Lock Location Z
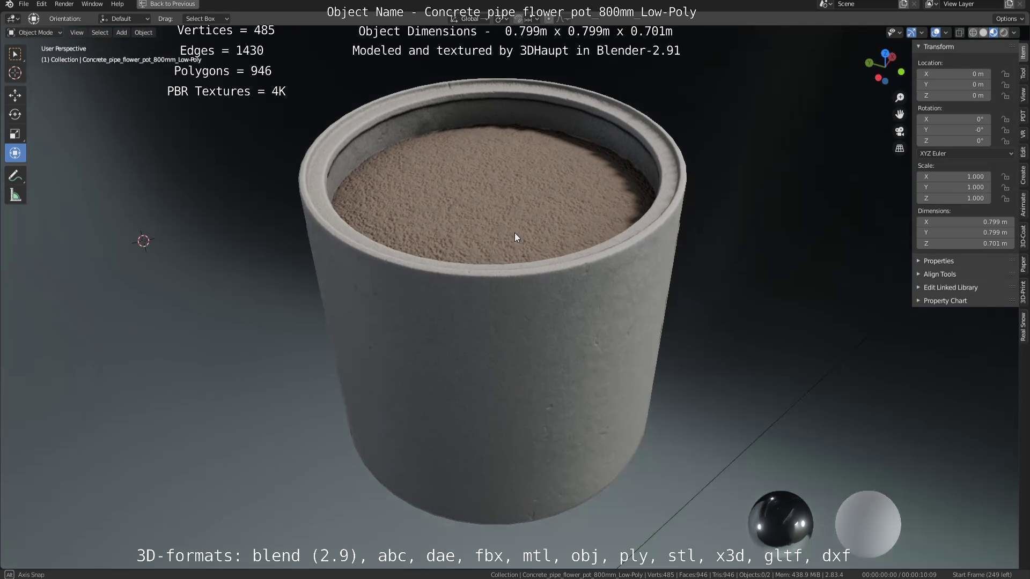Screen dimensions: 1030x579 click(1005, 95)
